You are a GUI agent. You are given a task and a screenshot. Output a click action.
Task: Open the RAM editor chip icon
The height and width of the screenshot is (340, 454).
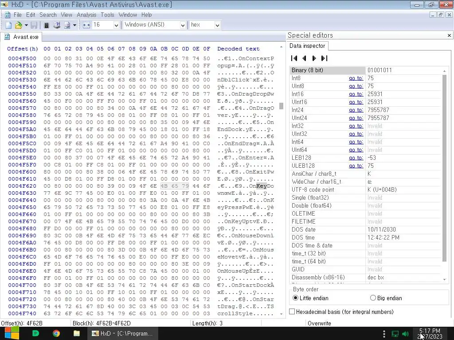coord(46,25)
